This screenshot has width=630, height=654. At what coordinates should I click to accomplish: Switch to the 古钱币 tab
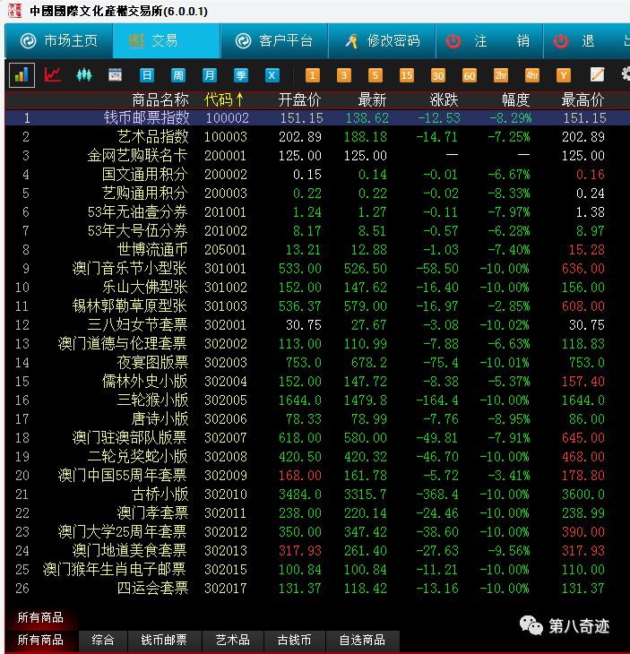(295, 640)
